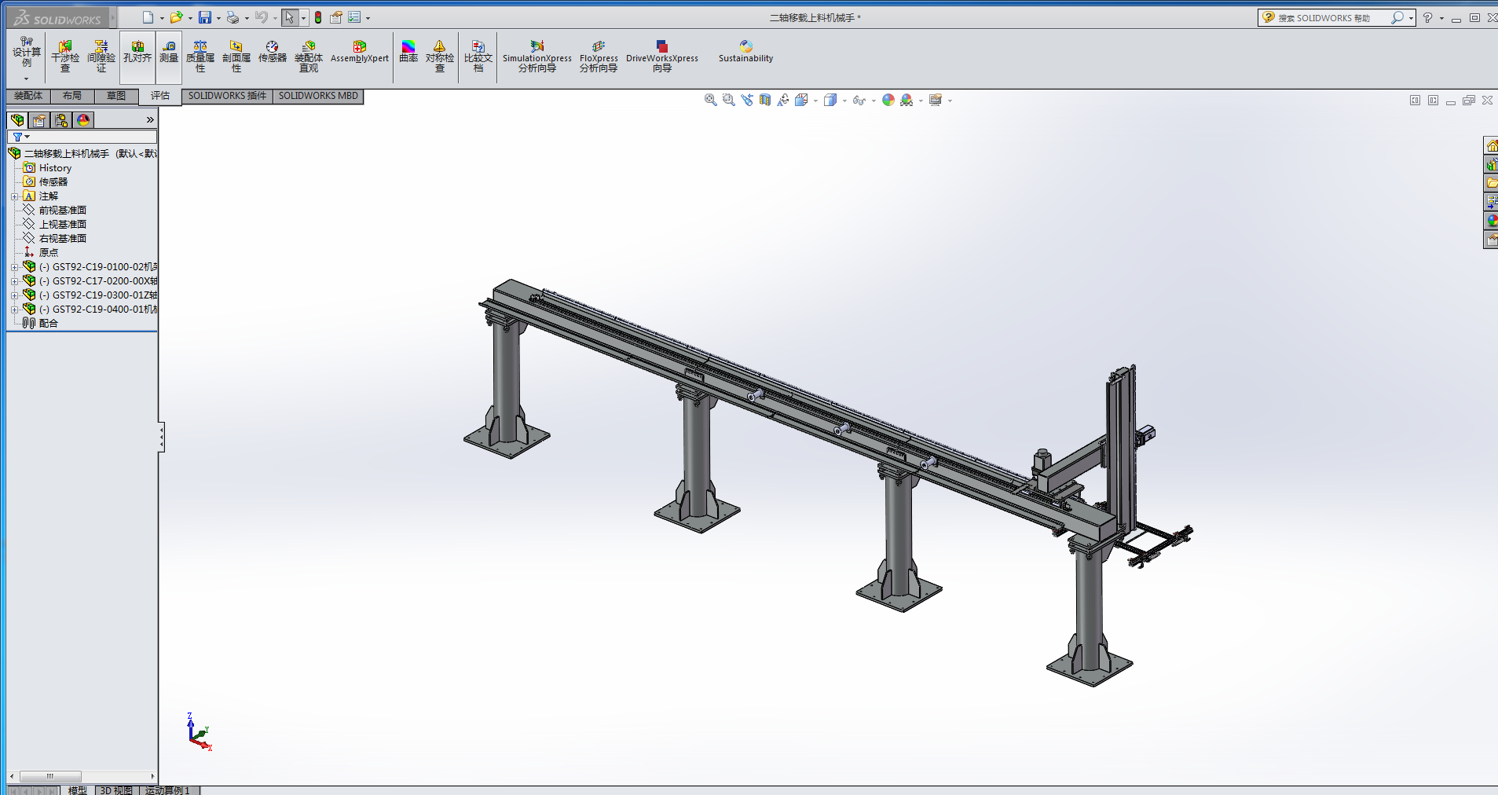This screenshot has width=1498, height=795.
Task: Open the 质量属性 mass properties tool
Action: click(200, 57)
